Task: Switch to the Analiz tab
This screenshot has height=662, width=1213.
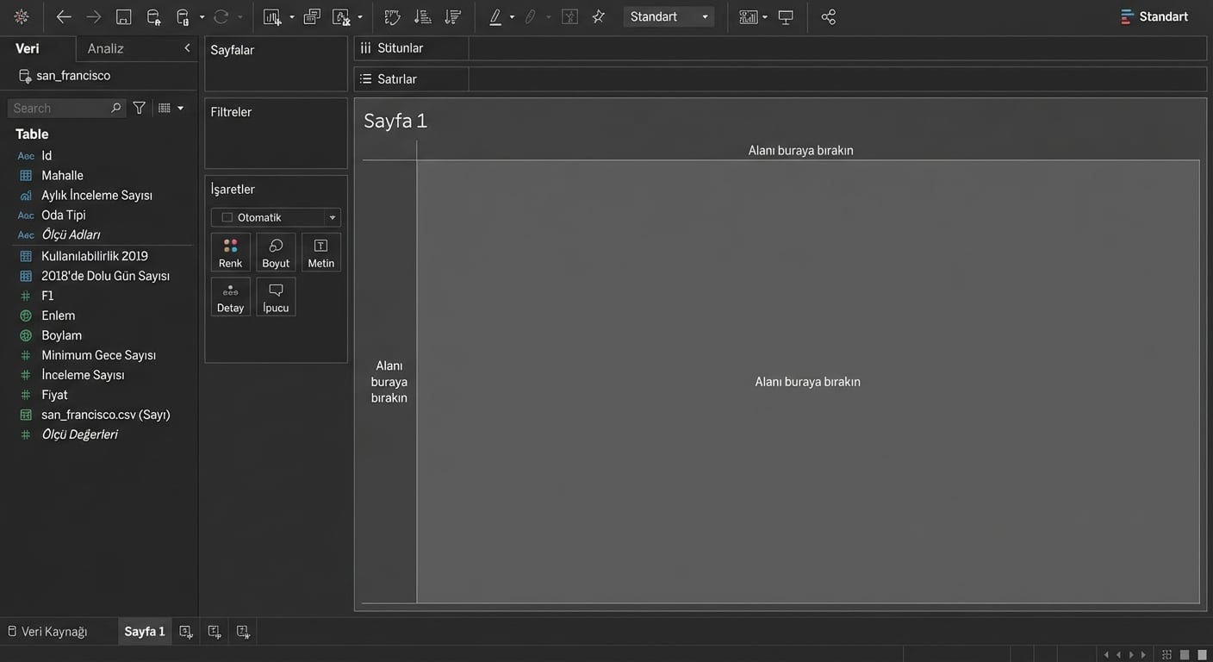Action: click(x=106, y=48)
